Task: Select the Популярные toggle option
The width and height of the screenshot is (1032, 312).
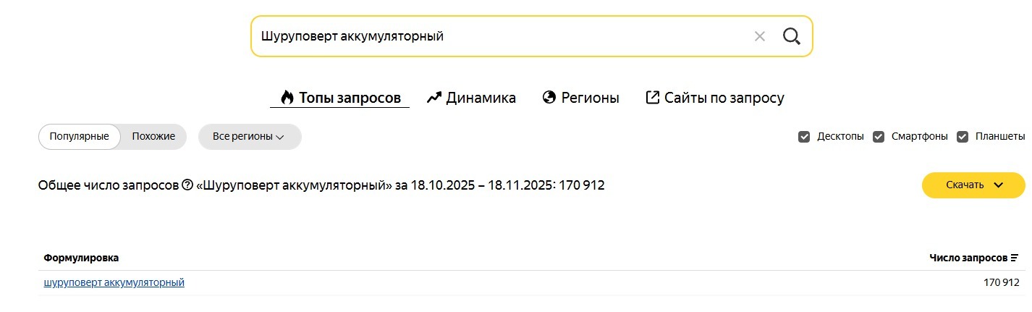Action: (80, 137)
